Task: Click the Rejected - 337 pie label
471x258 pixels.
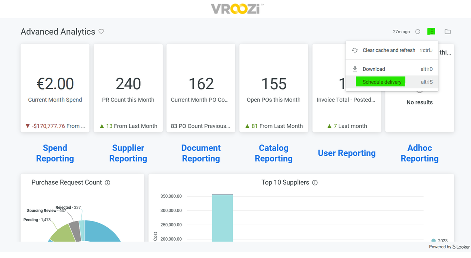Action: pyautogui.click(x=68, y=207)
